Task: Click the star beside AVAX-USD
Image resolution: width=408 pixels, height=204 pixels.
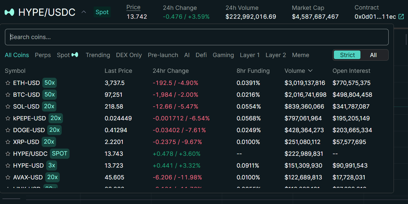Action: tap(7, 177)
